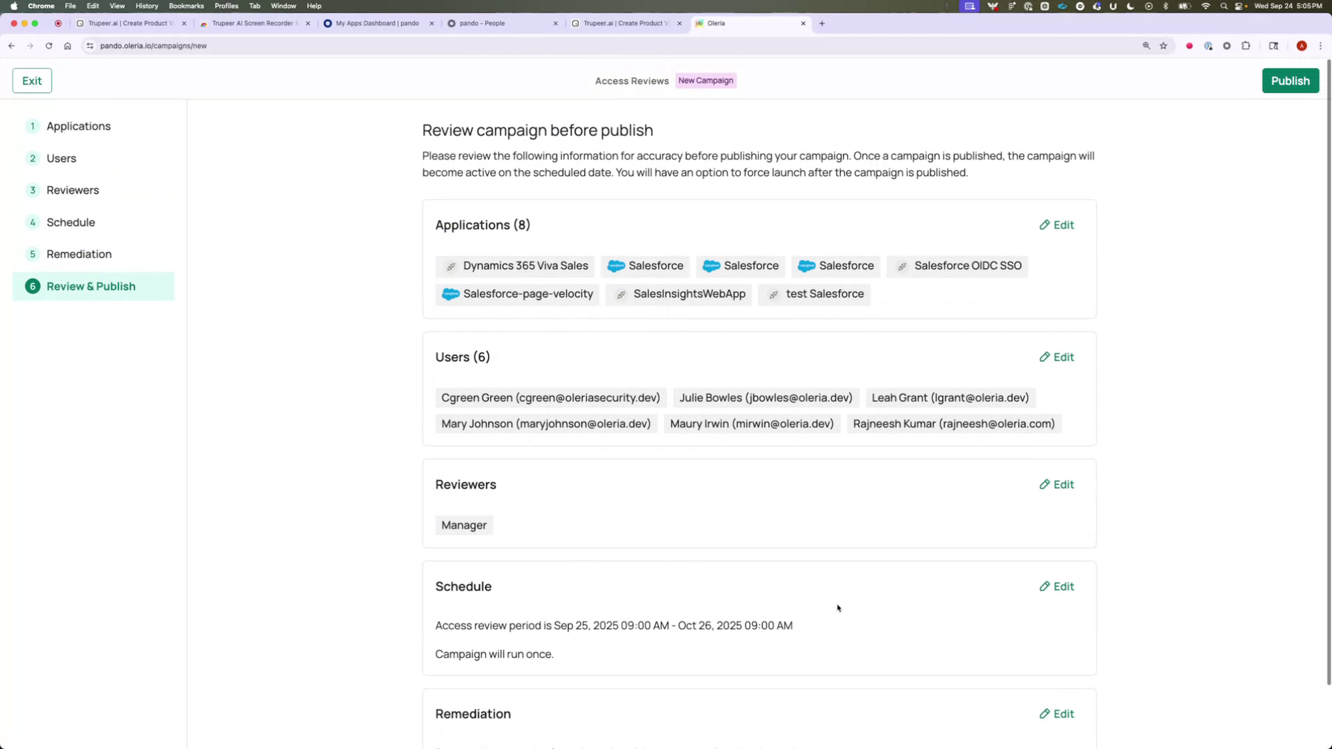1332x749 pixels.
Task: Open the Chrome extensions puzzle icon
Action: click(1245, 46)
